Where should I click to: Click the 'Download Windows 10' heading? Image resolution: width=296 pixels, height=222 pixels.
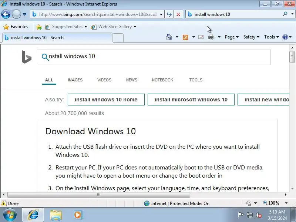point(90,131)
